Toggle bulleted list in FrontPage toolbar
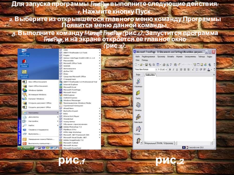Viewport: 234px width, 175px height. (x=197, y=69)
